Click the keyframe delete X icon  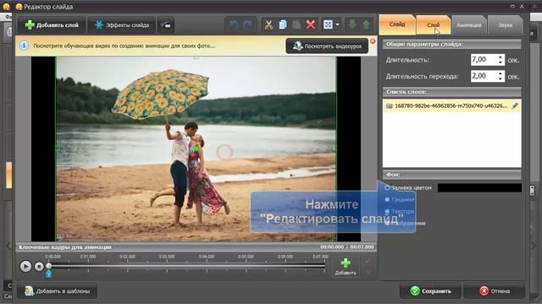click(368, 273)
